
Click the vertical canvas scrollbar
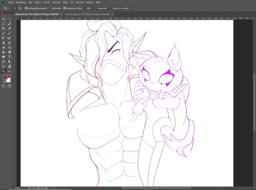coord(254,103)
